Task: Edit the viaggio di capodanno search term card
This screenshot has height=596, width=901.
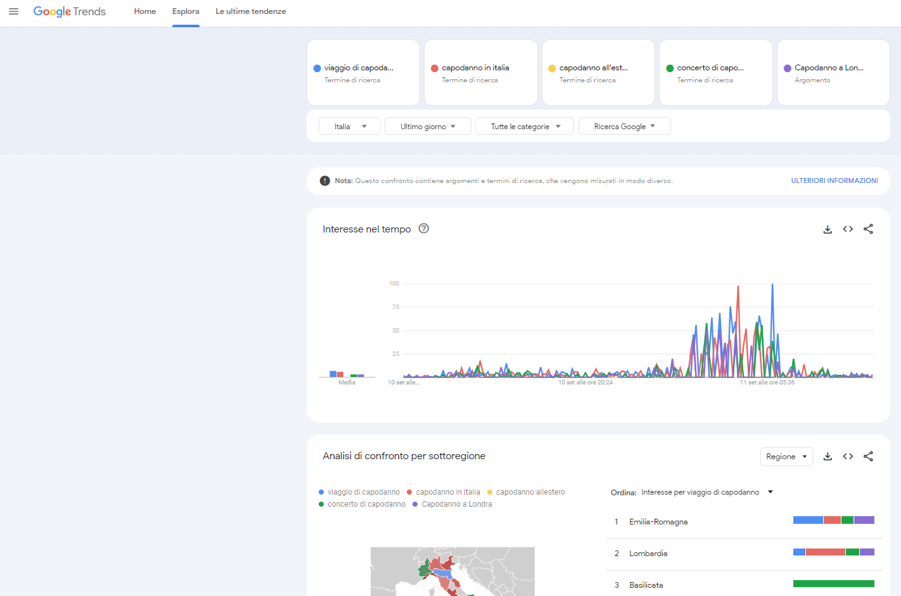Action: click(364, 73)
